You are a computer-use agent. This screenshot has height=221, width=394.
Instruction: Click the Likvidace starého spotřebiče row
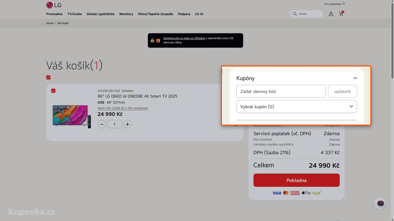[296, 144]
